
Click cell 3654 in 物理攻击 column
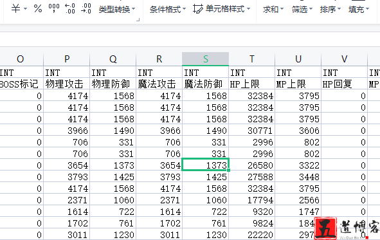pos(67,165)
